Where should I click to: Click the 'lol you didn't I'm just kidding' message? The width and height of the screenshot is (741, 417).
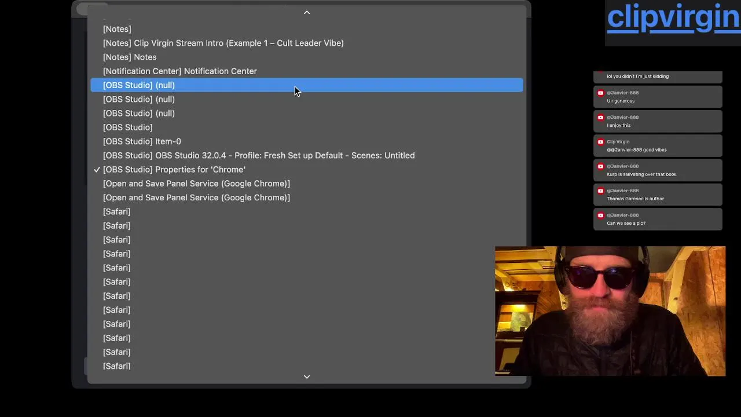[637, 76]
